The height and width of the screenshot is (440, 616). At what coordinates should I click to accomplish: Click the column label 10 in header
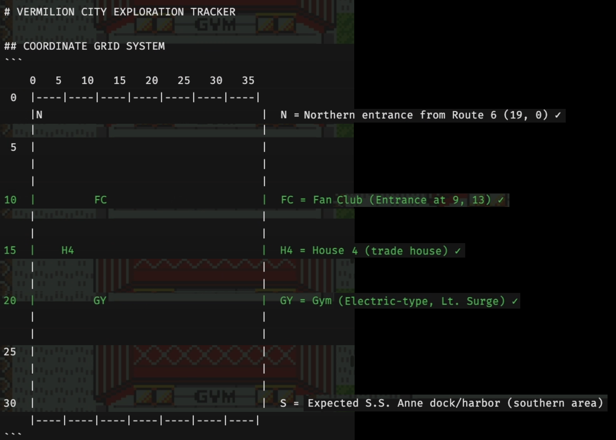tap(88, 80)
